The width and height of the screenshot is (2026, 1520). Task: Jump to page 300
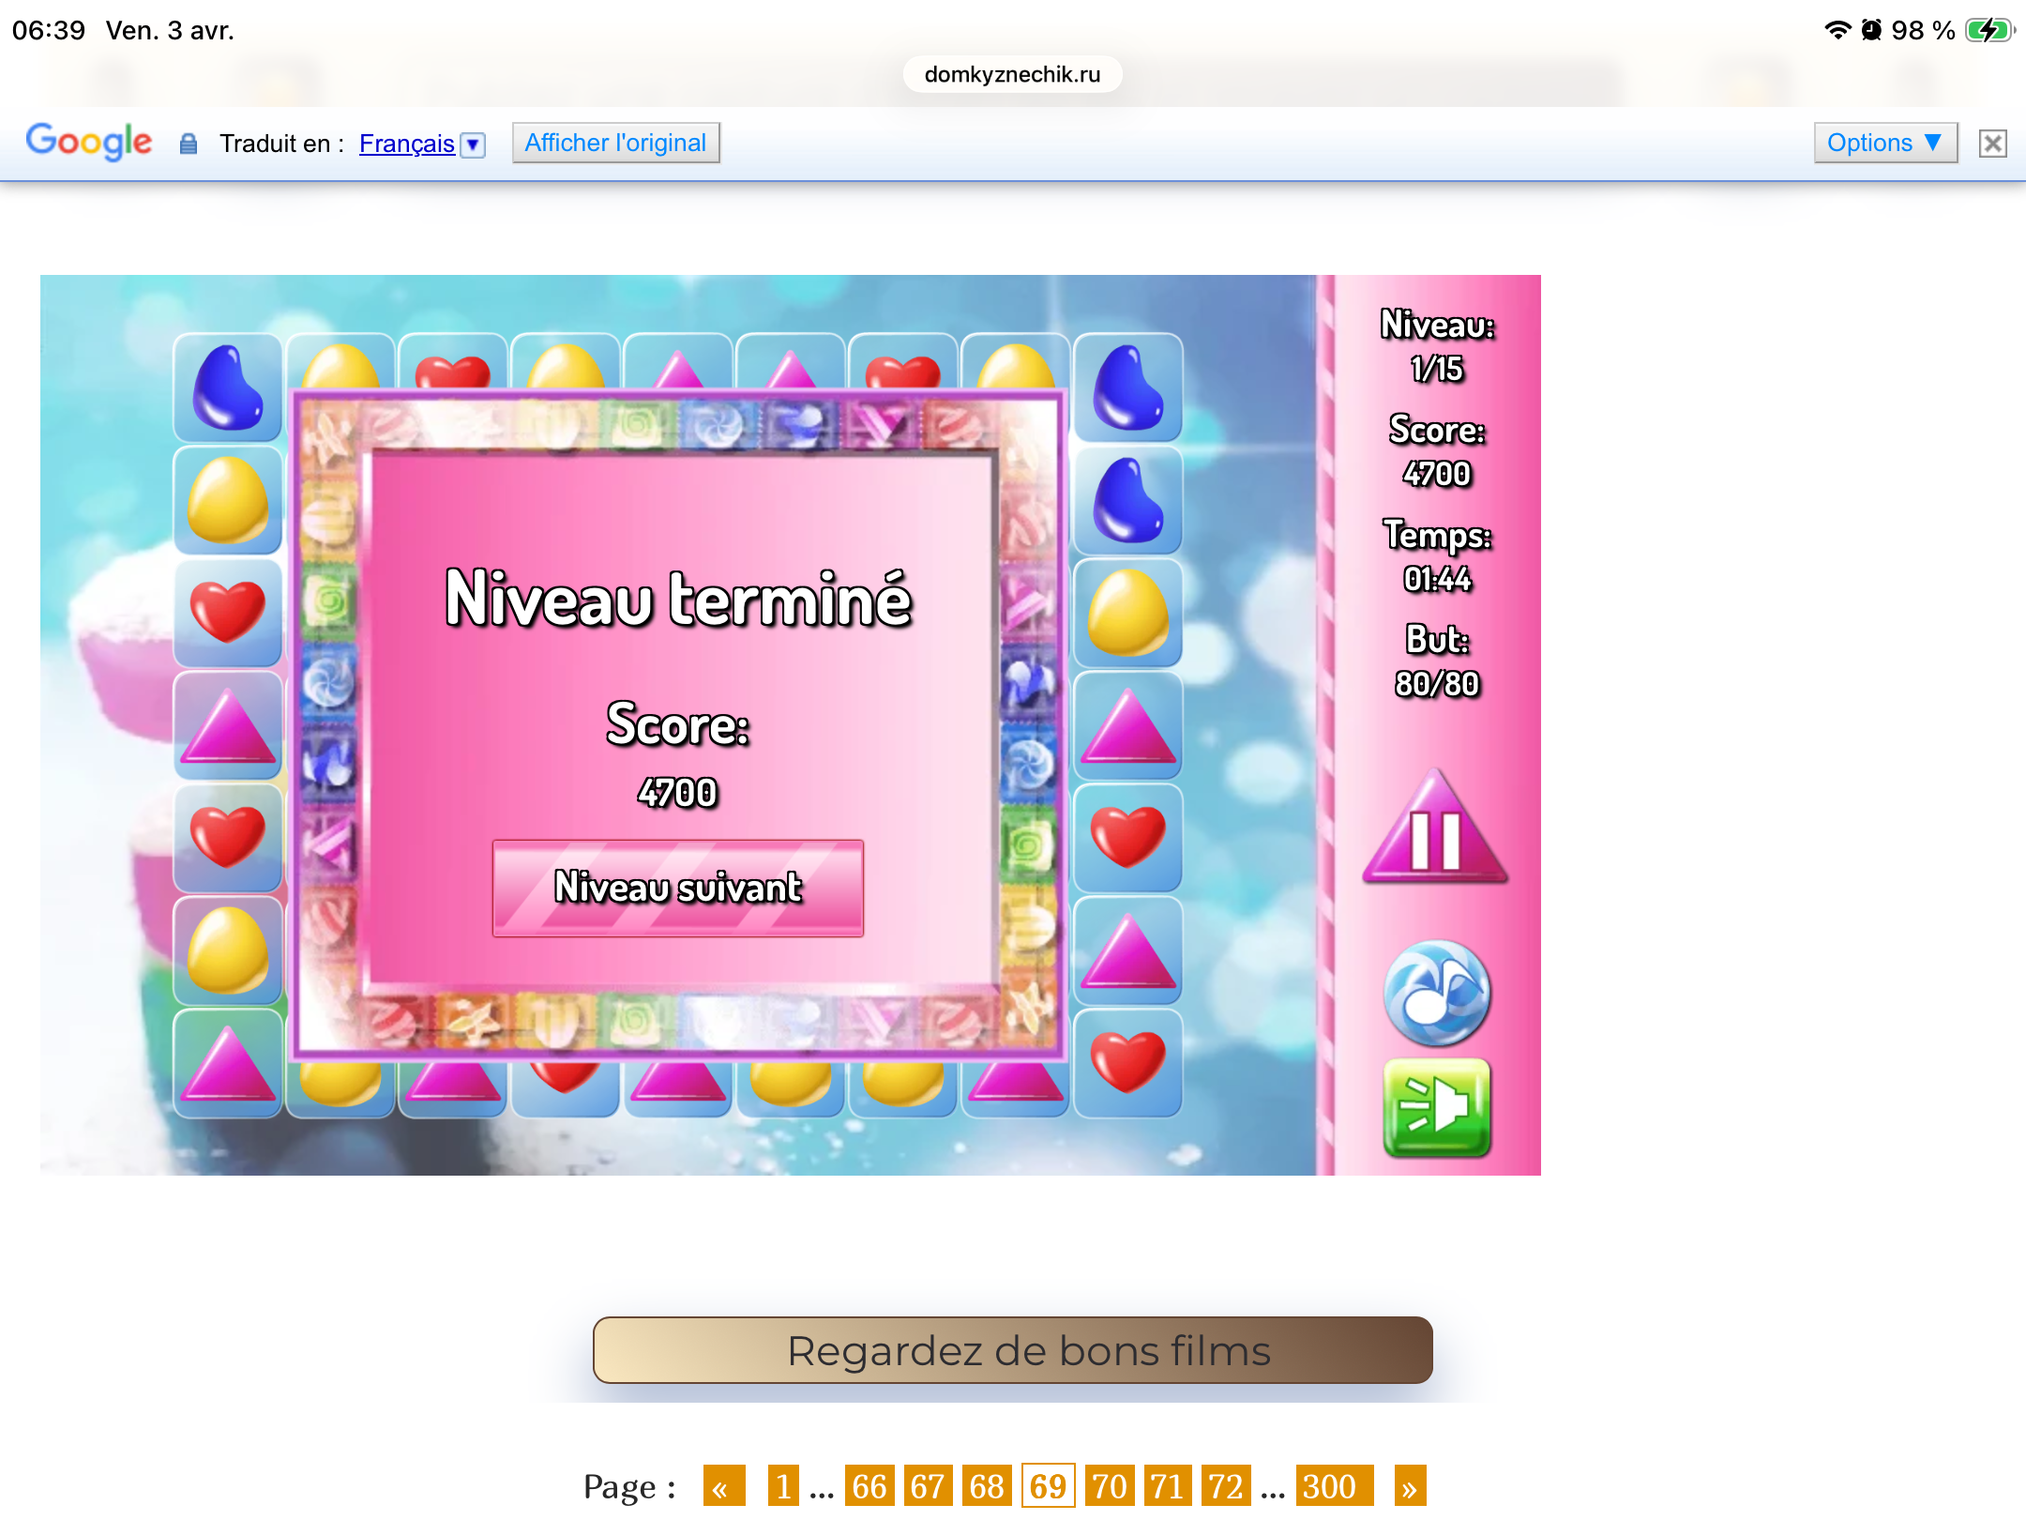tap(1332, 1486)
